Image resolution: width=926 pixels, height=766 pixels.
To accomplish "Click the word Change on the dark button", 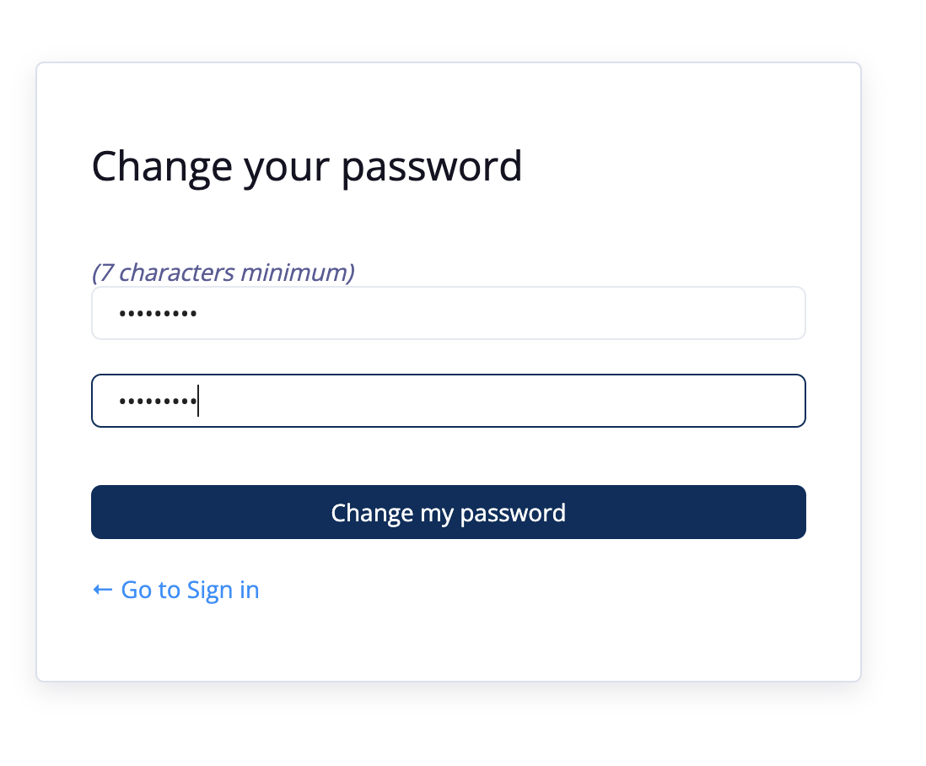I will click(371, 513).
